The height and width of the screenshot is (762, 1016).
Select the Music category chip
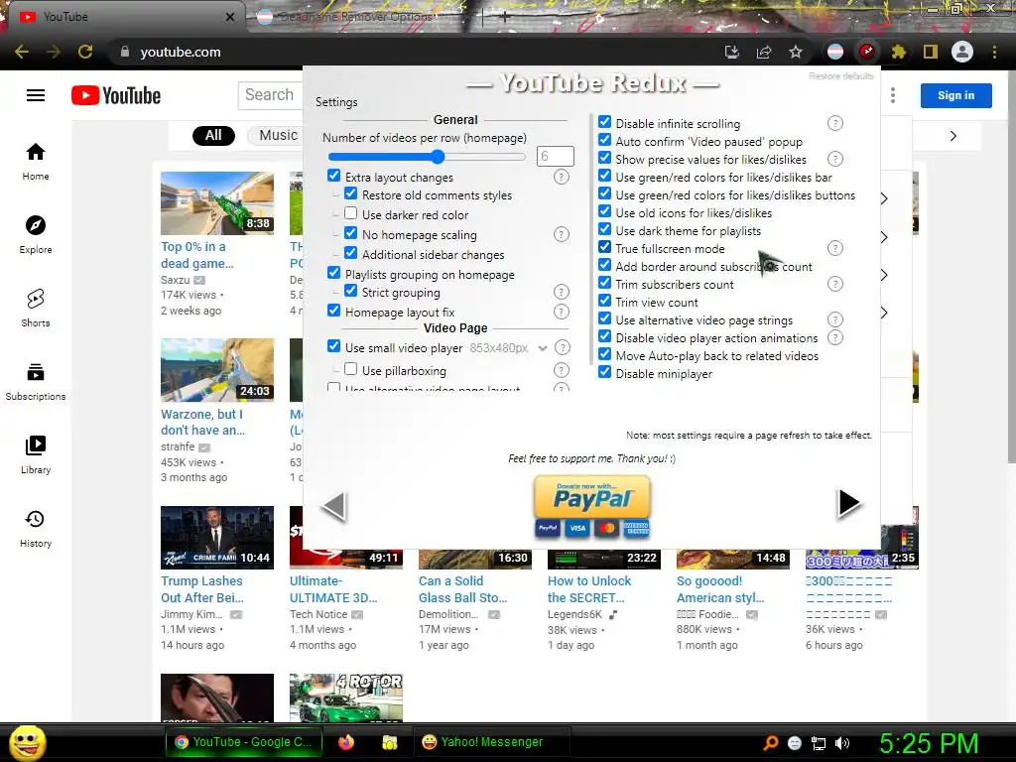click(278, 135)
